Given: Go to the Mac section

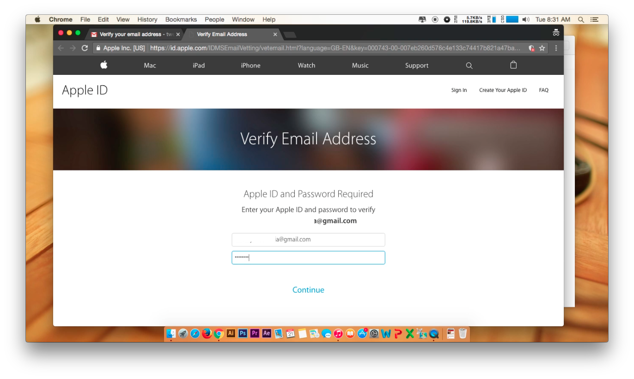Looking at the screenshot, I should tap(150, 66).
